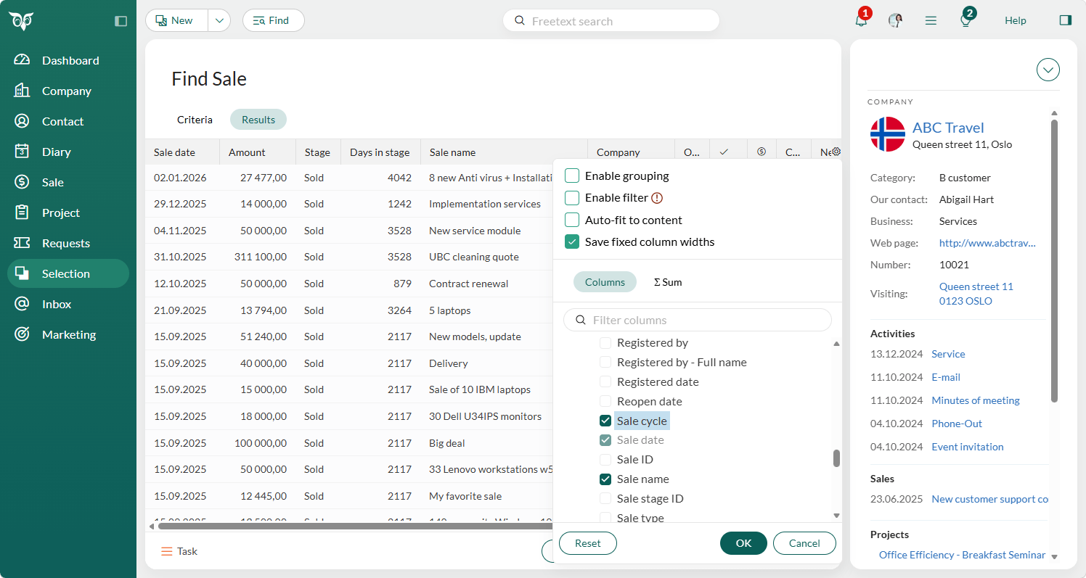This screenshot has width=1086, height=578.
Task: Check the Sale ID column
Action: [x=605, y=460]
